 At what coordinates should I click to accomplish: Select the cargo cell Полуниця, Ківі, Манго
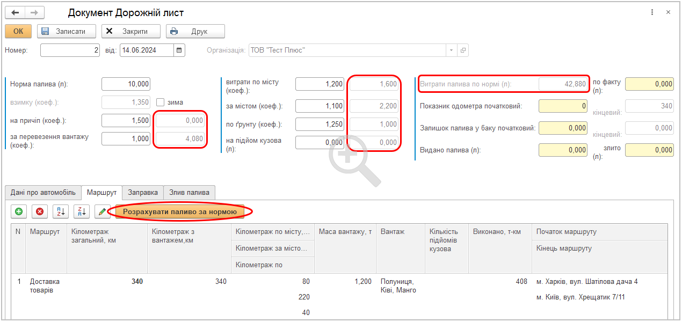(401, 286)
